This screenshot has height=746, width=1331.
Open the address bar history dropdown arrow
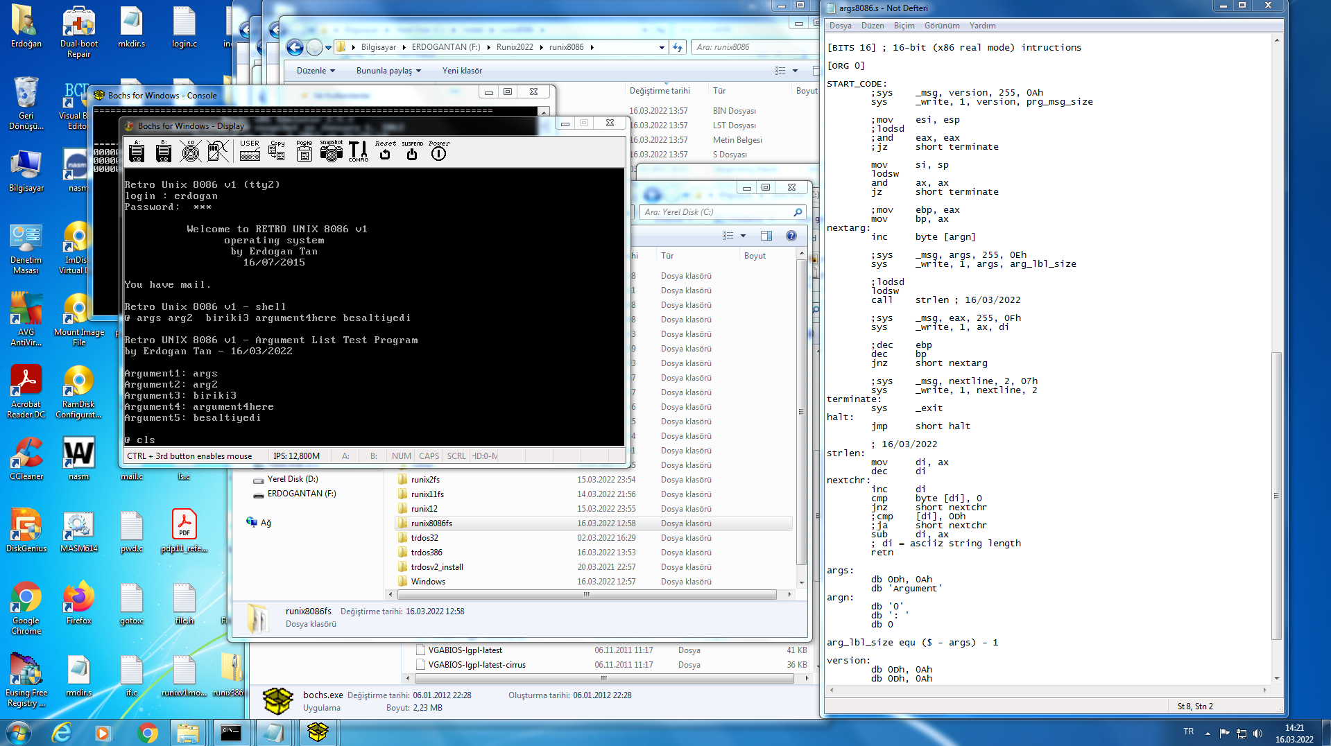661,47
